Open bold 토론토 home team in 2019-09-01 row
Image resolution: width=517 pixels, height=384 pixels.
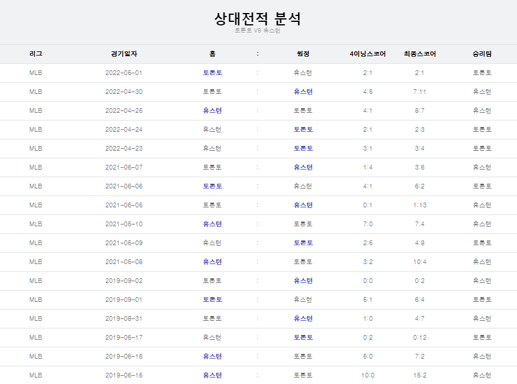point(212,300)
